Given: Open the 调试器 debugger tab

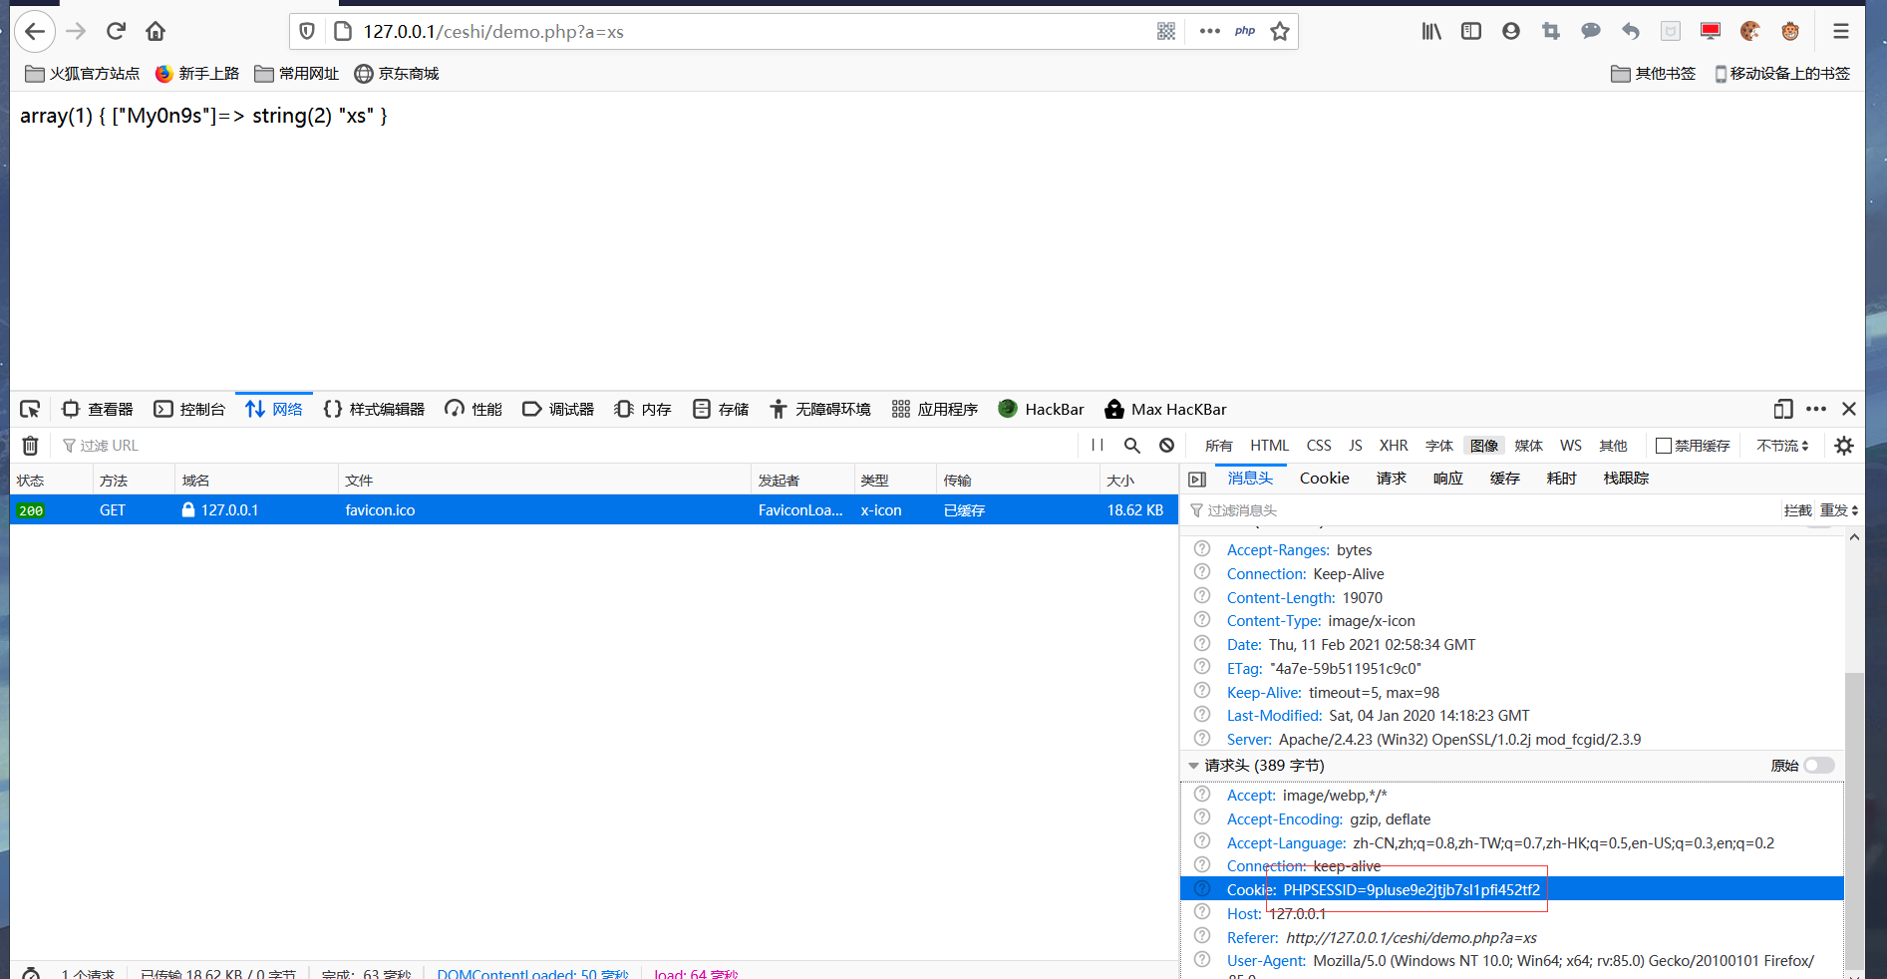Looking at the screenshot, I should (558, 410).
